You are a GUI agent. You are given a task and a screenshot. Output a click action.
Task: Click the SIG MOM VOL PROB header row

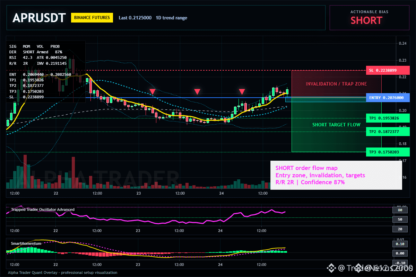(x=34, y=46)
